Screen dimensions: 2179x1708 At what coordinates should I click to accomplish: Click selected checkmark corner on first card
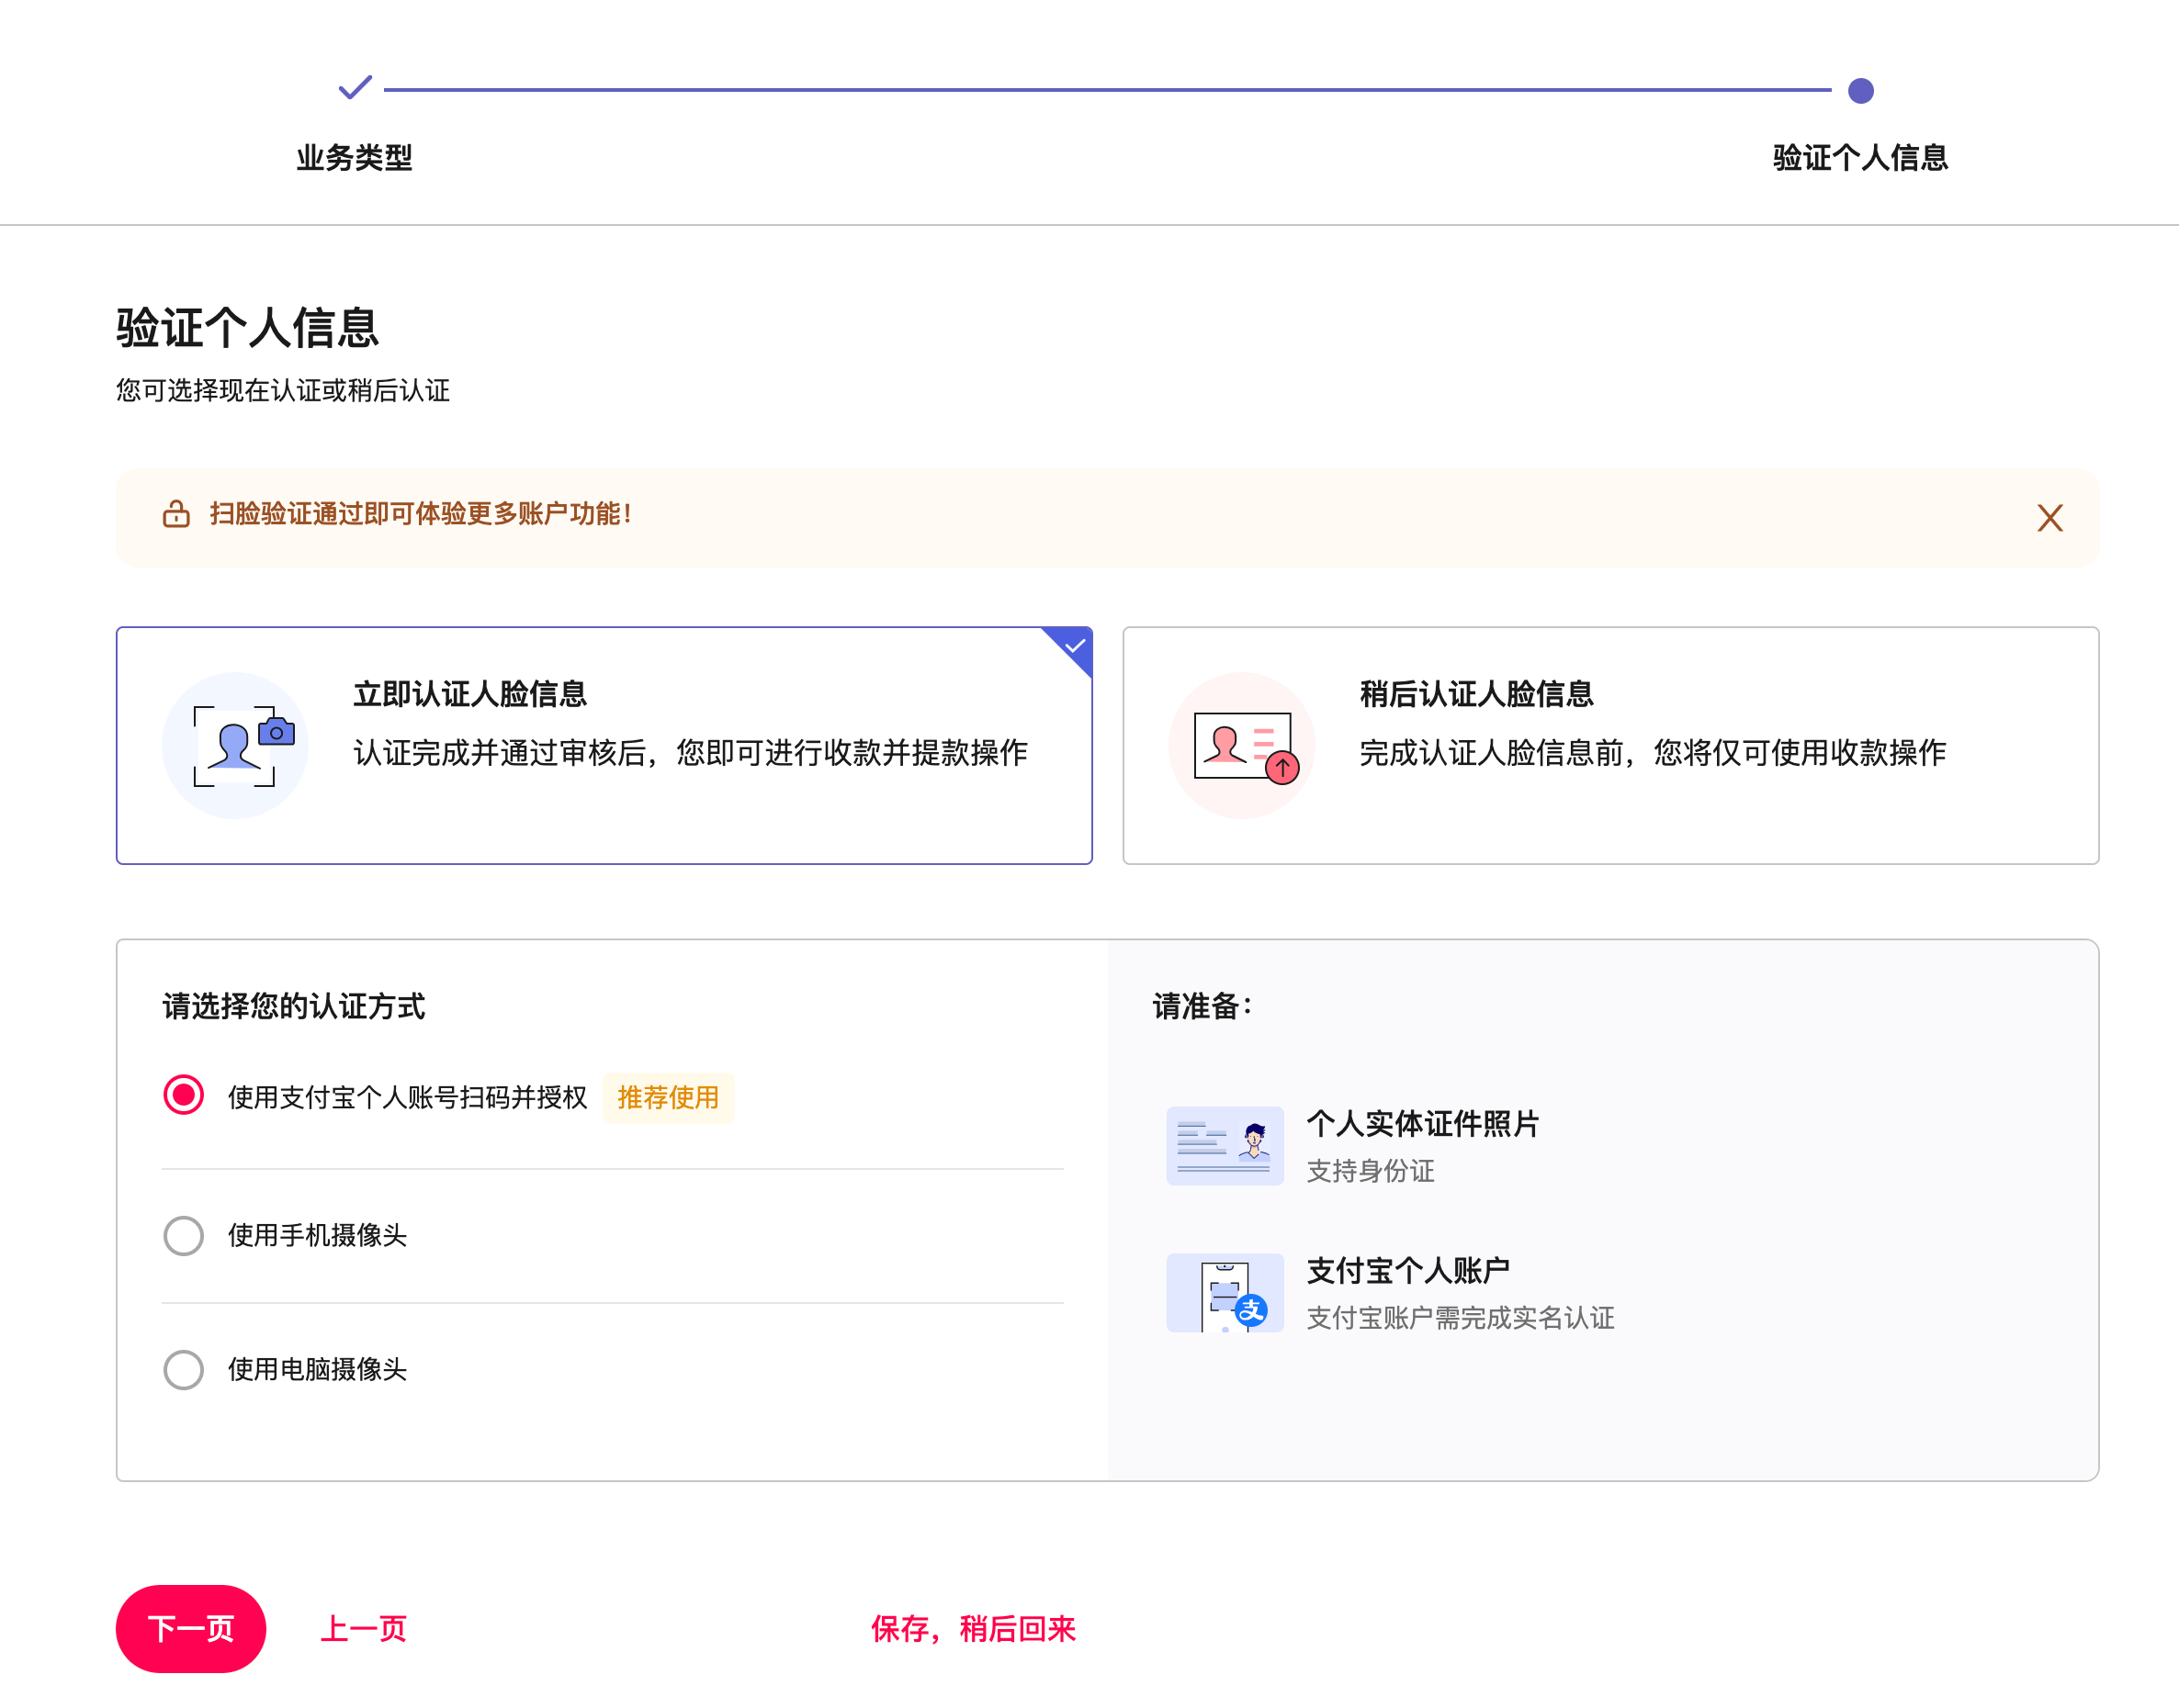(x=1075, y=645)
